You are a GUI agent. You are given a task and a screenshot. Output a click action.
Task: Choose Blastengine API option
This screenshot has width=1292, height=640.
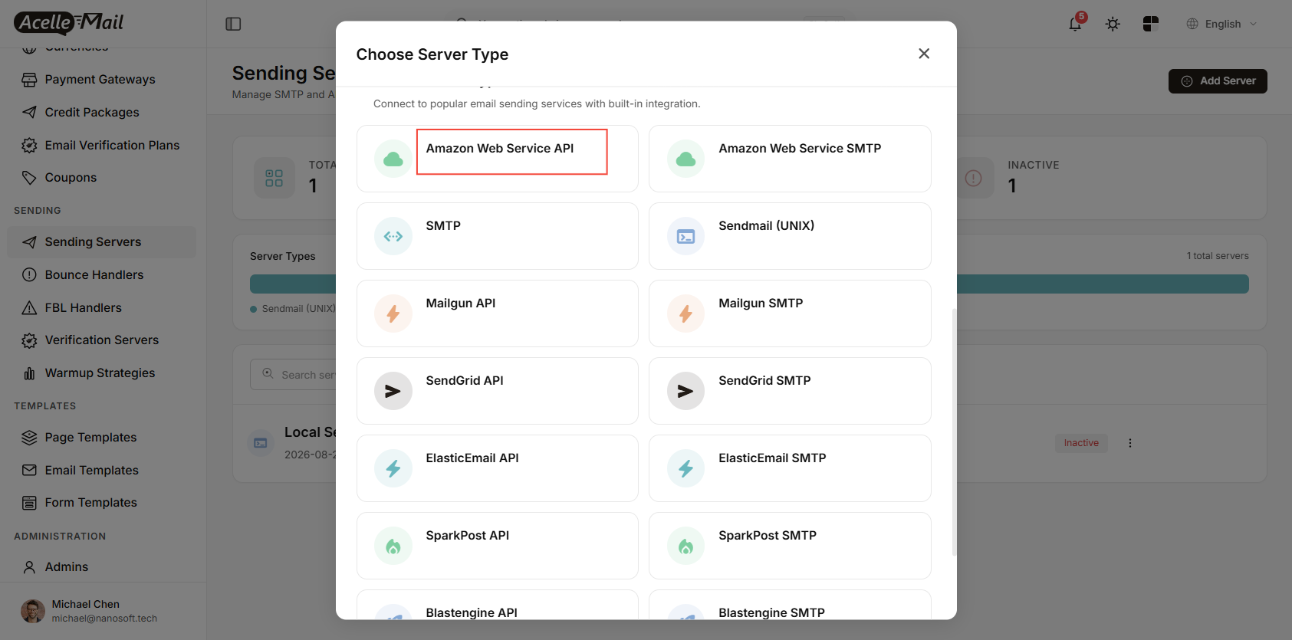pos(498,605)
